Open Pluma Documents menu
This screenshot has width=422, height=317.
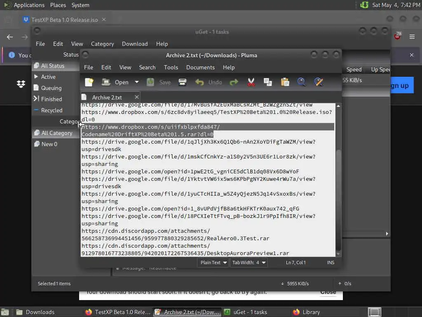click(200, 67)
